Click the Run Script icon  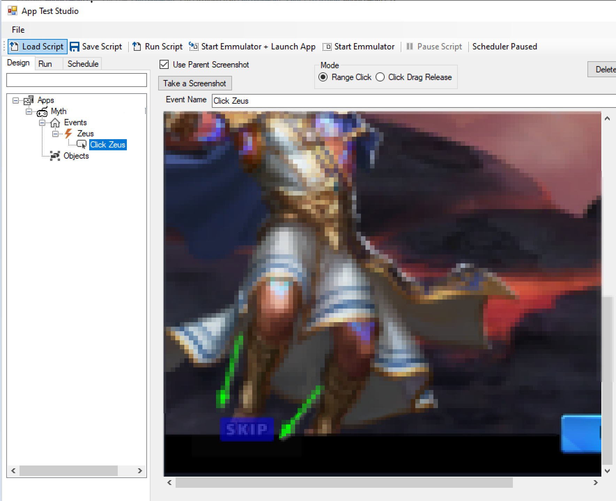[137, 47]
